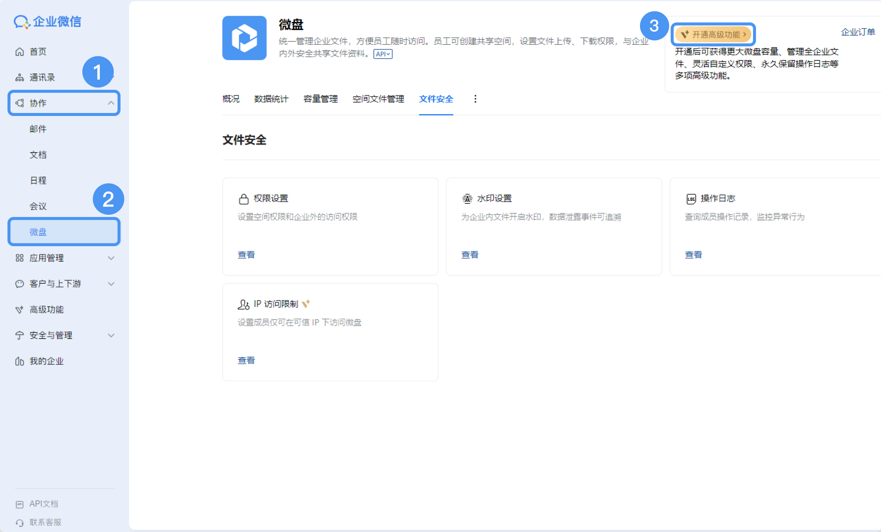Switch to the 空间文件管理 tab

(x=378, y=99)
